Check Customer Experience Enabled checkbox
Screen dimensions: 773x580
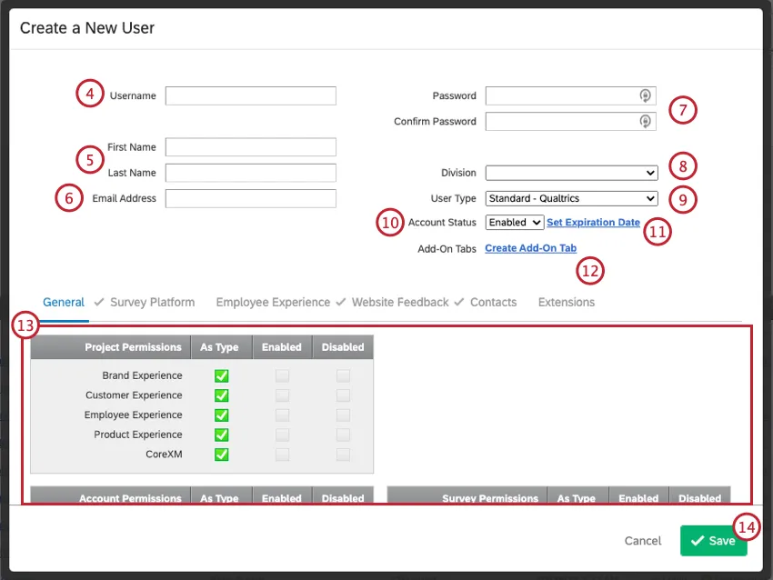282,395
